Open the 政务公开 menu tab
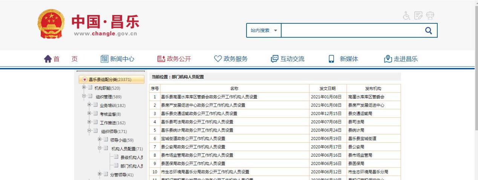This screenshot has width=478, height=180. tap(174, 59)
